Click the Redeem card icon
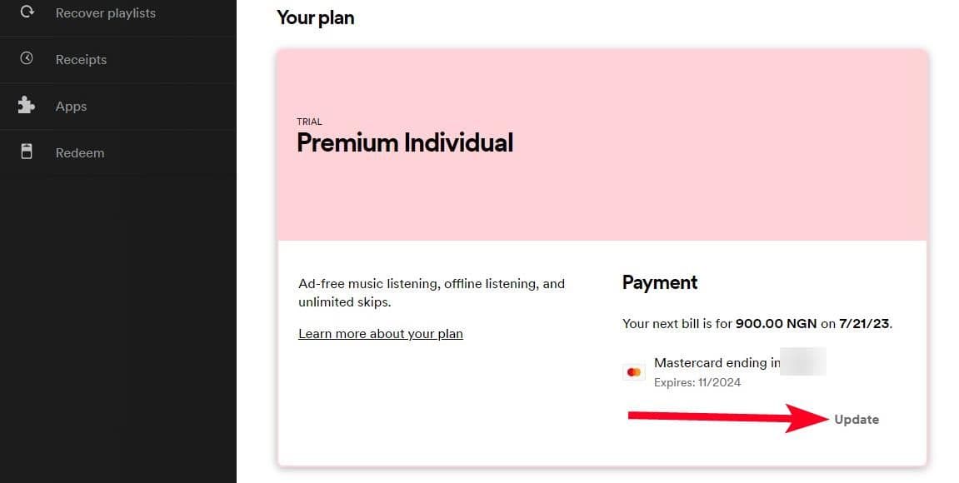This screenshot has width=959, height=483. point(27,152)
